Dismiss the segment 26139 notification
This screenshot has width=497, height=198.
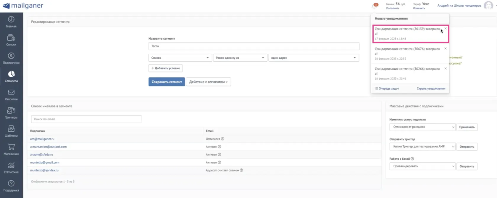[446, 29]
